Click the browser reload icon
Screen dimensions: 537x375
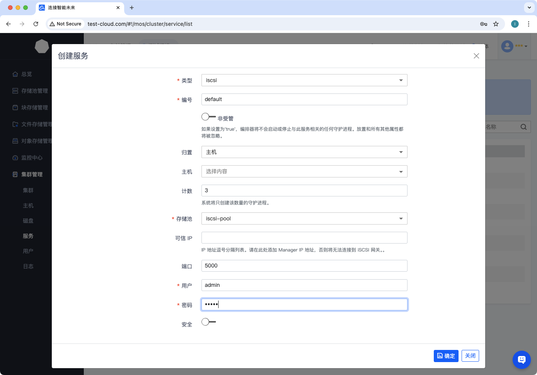[x=36, y=24]
